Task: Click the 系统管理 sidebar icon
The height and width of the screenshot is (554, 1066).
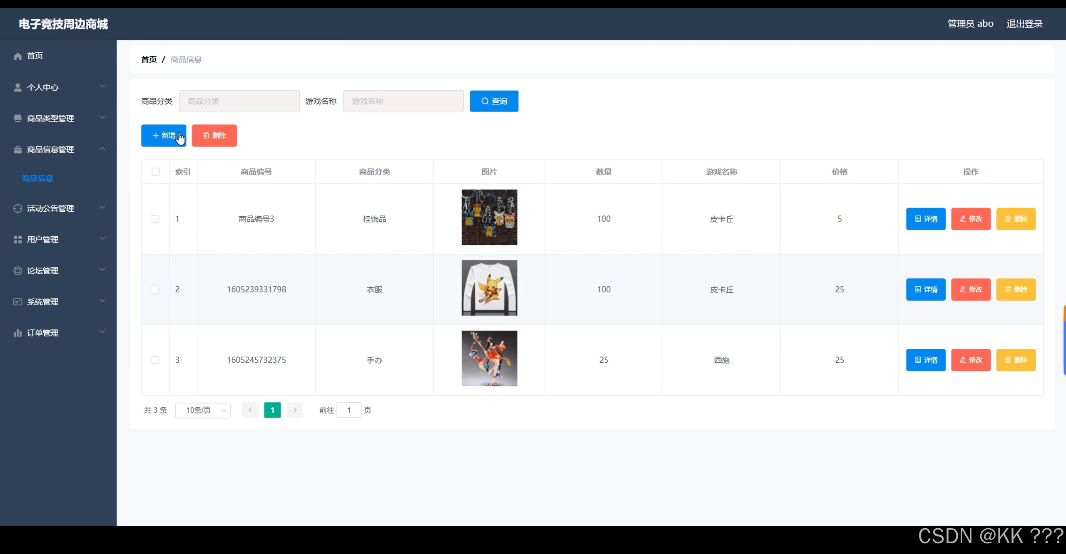Action: pos(17,302)
